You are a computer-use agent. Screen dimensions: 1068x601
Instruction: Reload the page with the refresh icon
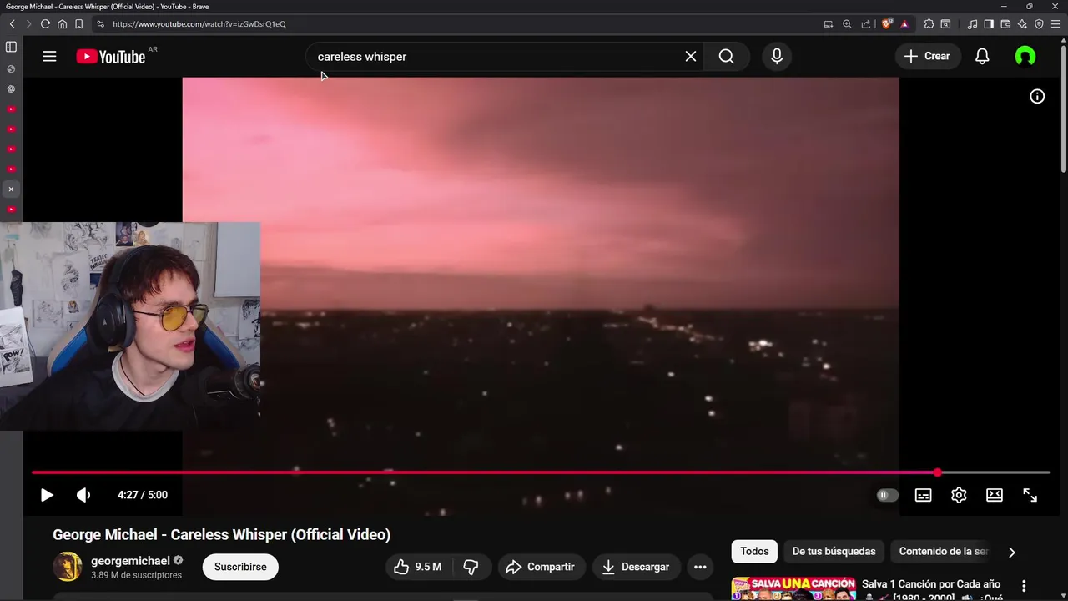point(45,24)
